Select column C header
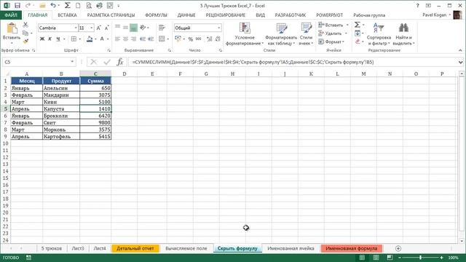This screenshot has width=466, height=262. coord(95,74)
